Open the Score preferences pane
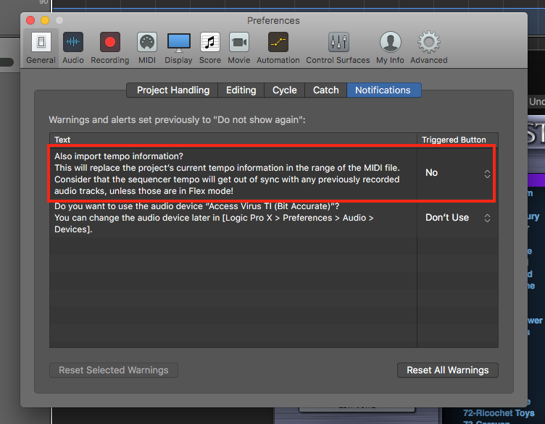The height and width of the screenshot is (424, 545). [210, 48]
